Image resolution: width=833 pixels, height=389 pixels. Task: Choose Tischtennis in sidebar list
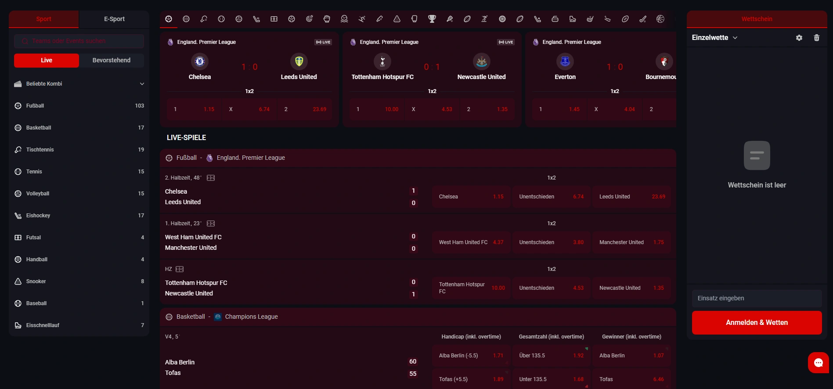(x=79, y=150)
